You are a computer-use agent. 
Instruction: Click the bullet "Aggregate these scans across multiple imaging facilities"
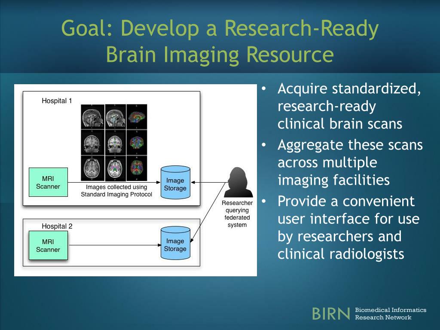[x=350, y=162]
